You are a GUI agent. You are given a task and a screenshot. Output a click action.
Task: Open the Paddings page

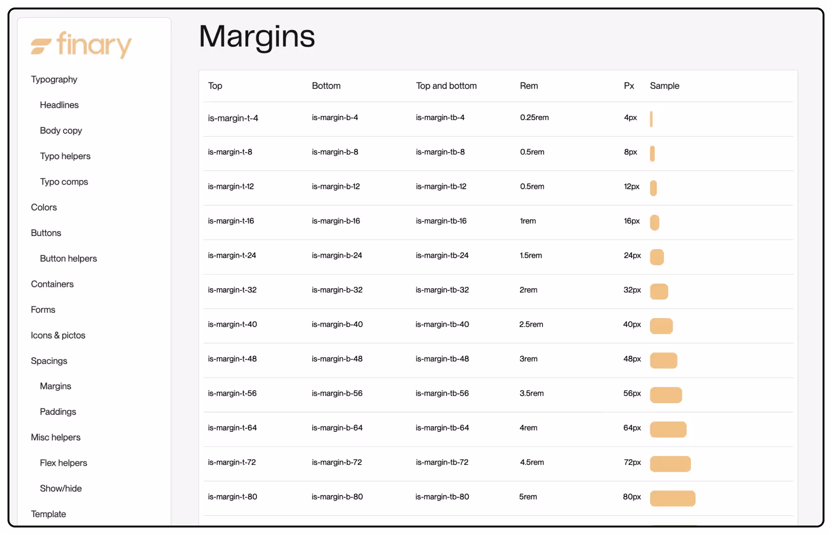[x=58, y=411]
